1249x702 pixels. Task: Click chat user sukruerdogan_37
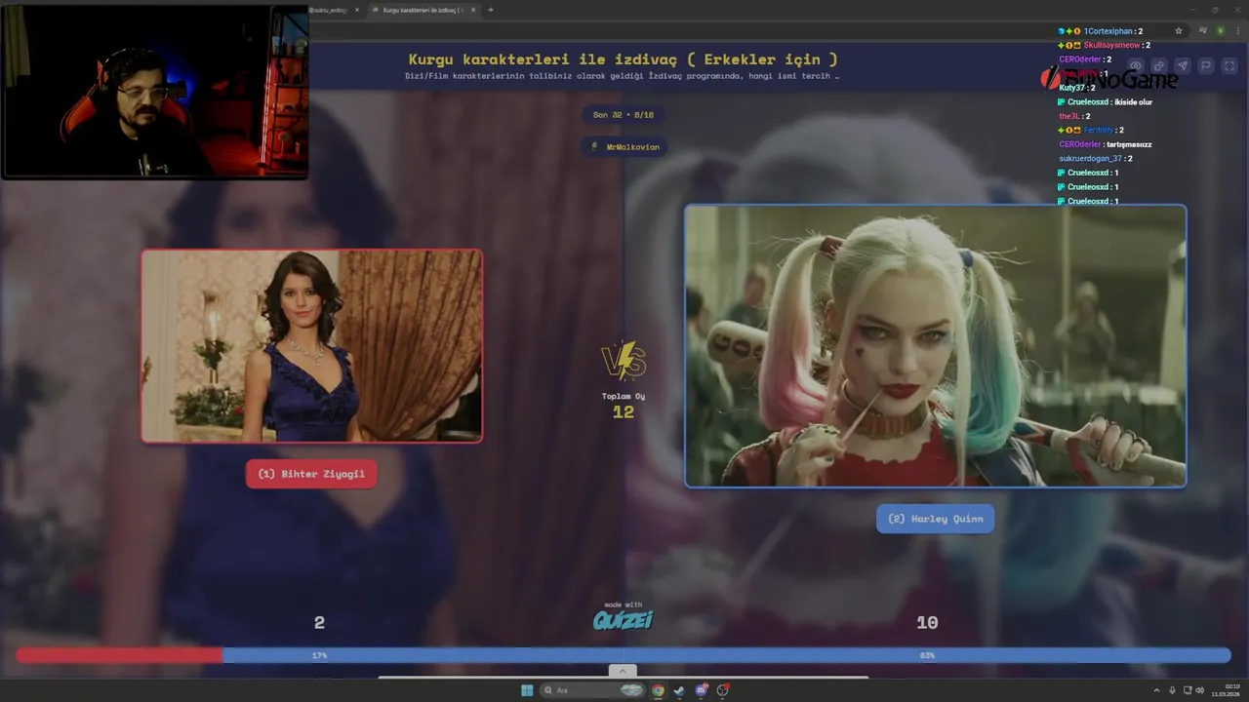[x=1091, y=158]
